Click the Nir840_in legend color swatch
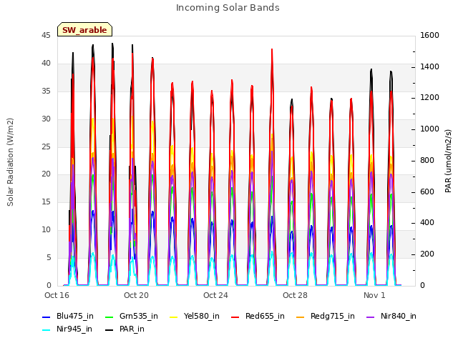This screenshot has height=343, width=458. [371, 317]
